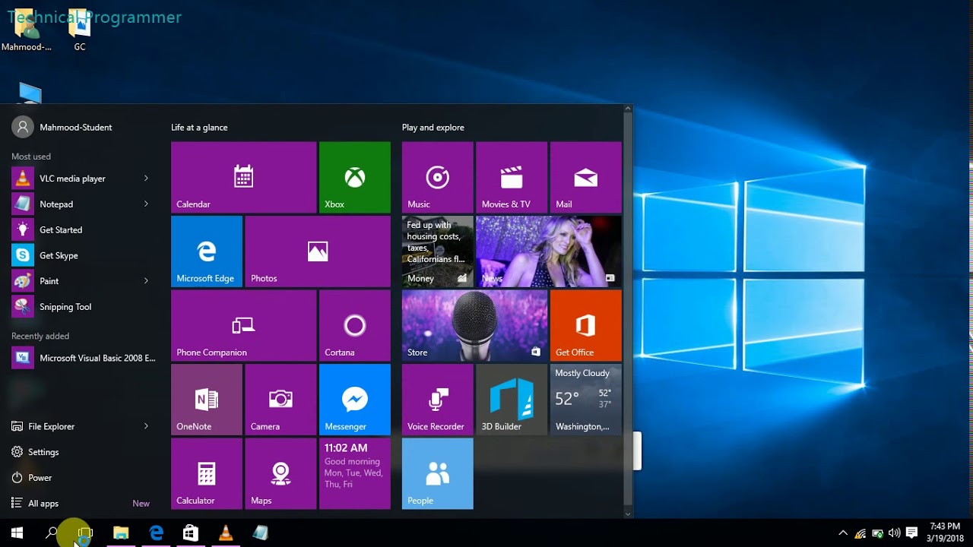Open the Get Office tile
The image size is (973, 547).
pos(586,325)
